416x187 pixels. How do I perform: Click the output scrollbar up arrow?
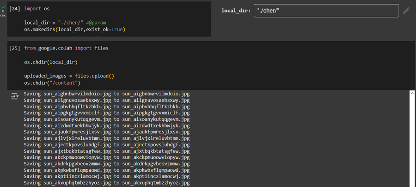coord(412,93)
